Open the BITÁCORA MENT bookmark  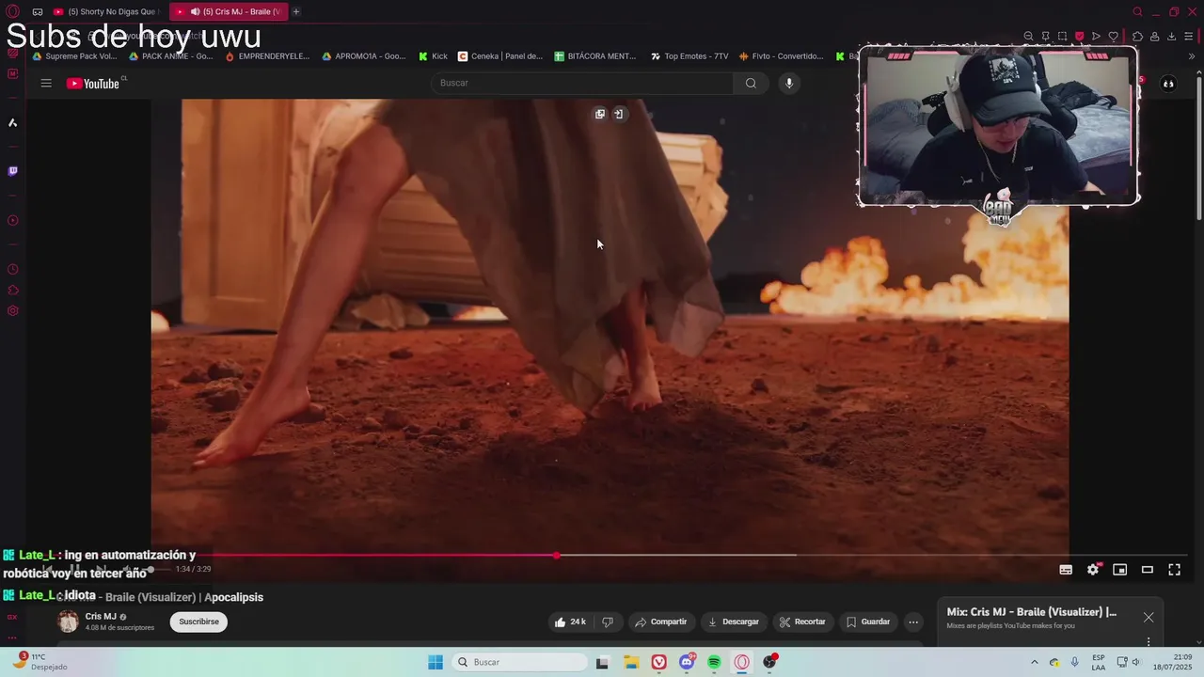point(595,56)
